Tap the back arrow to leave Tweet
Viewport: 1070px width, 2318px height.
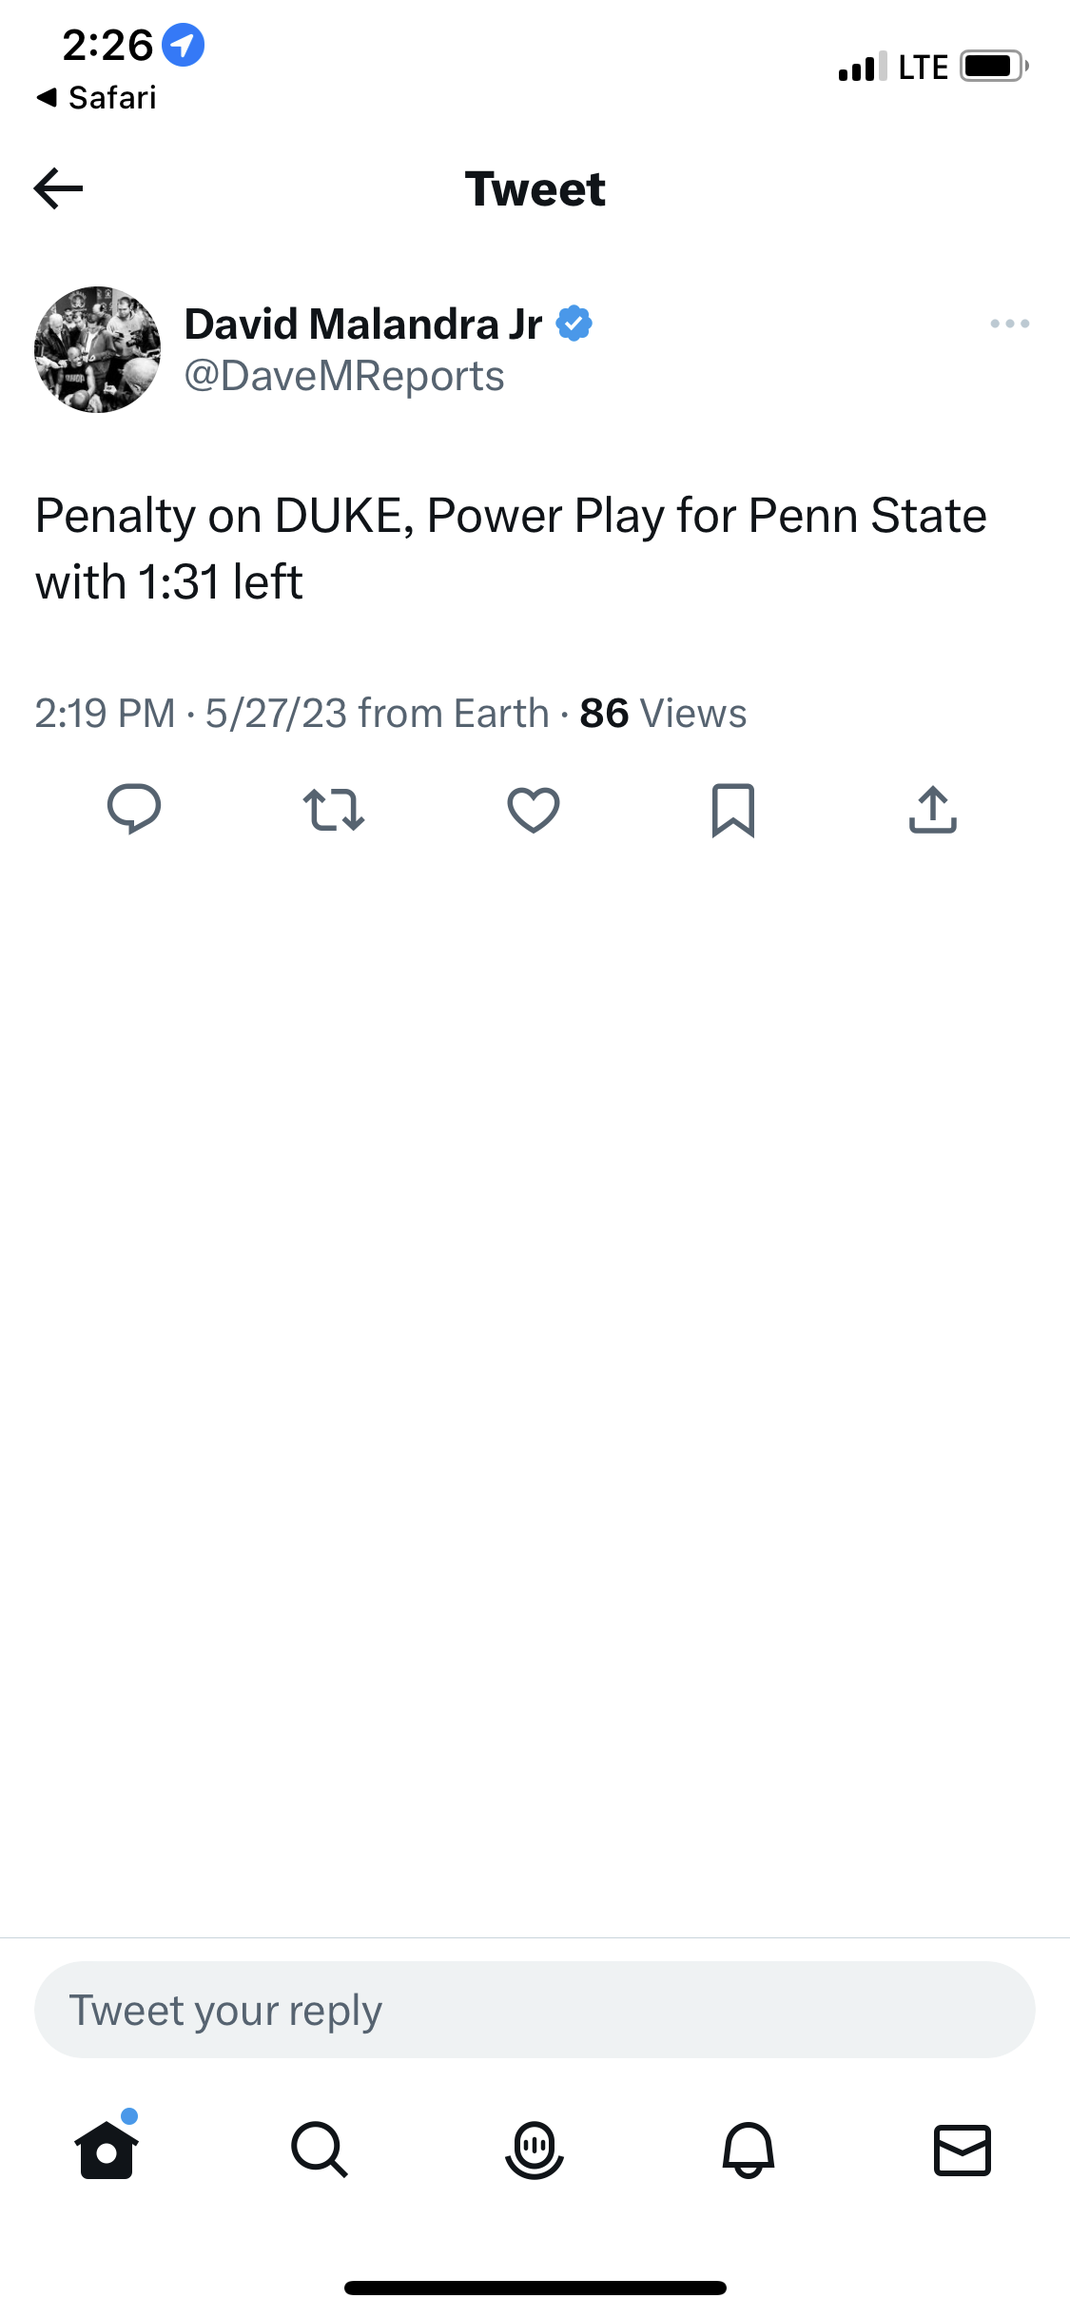(59, 188)
